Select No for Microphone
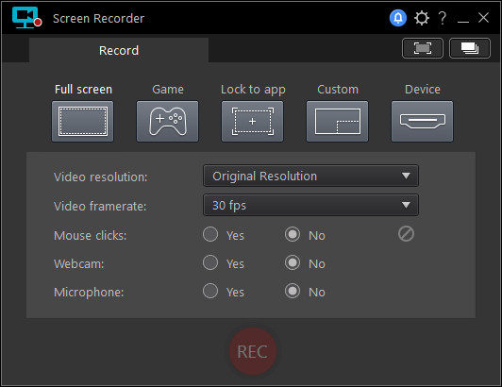 tap(293, 291)
